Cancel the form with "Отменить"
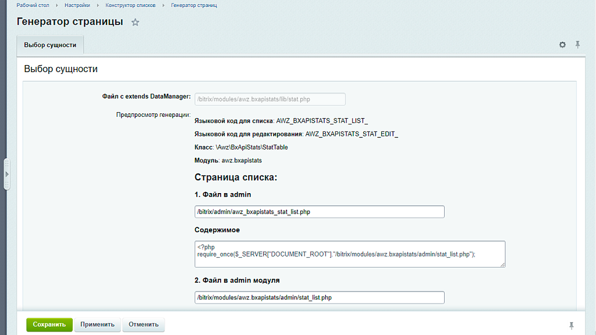The height and width of the screenshot is (335, 596). pos(143,325)
